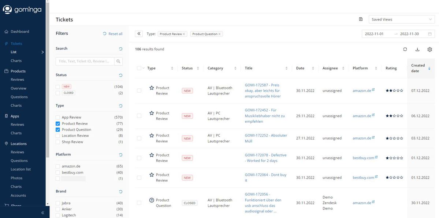Image resolution: width=439 pixels, height=218 pixels.
Task: Click the save view icon
Action: coord(361,19)
